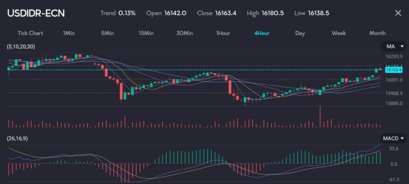This screenshot has width=409, height=184.
Task: Switch to the Tick Chart tab
Action: point(30,33)
